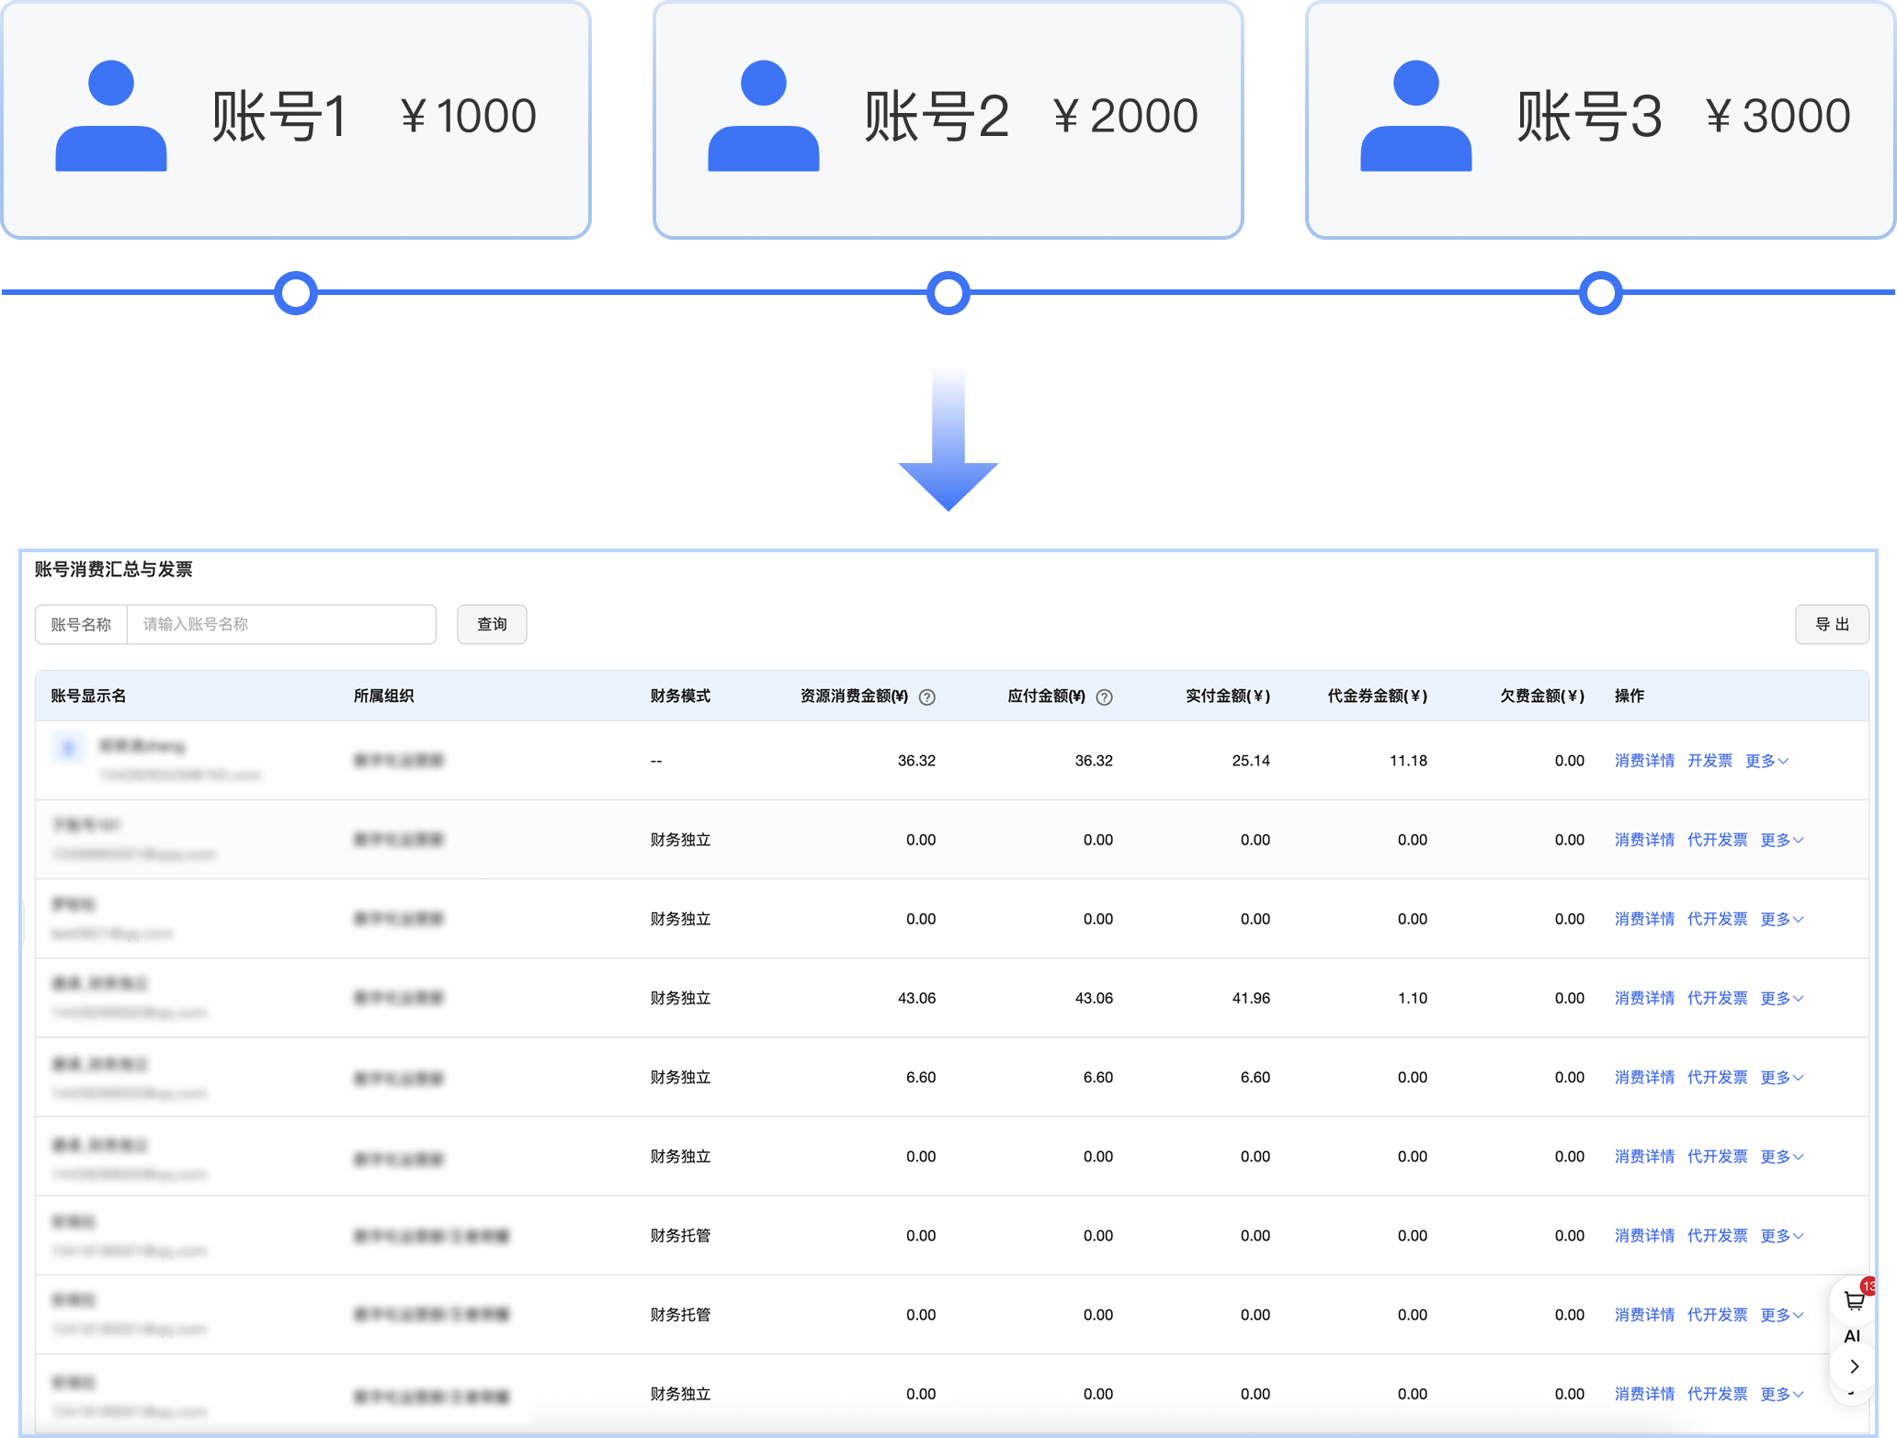Open the shopping cart floating icon
1897x1438 pixels.
point(1854,1301)
